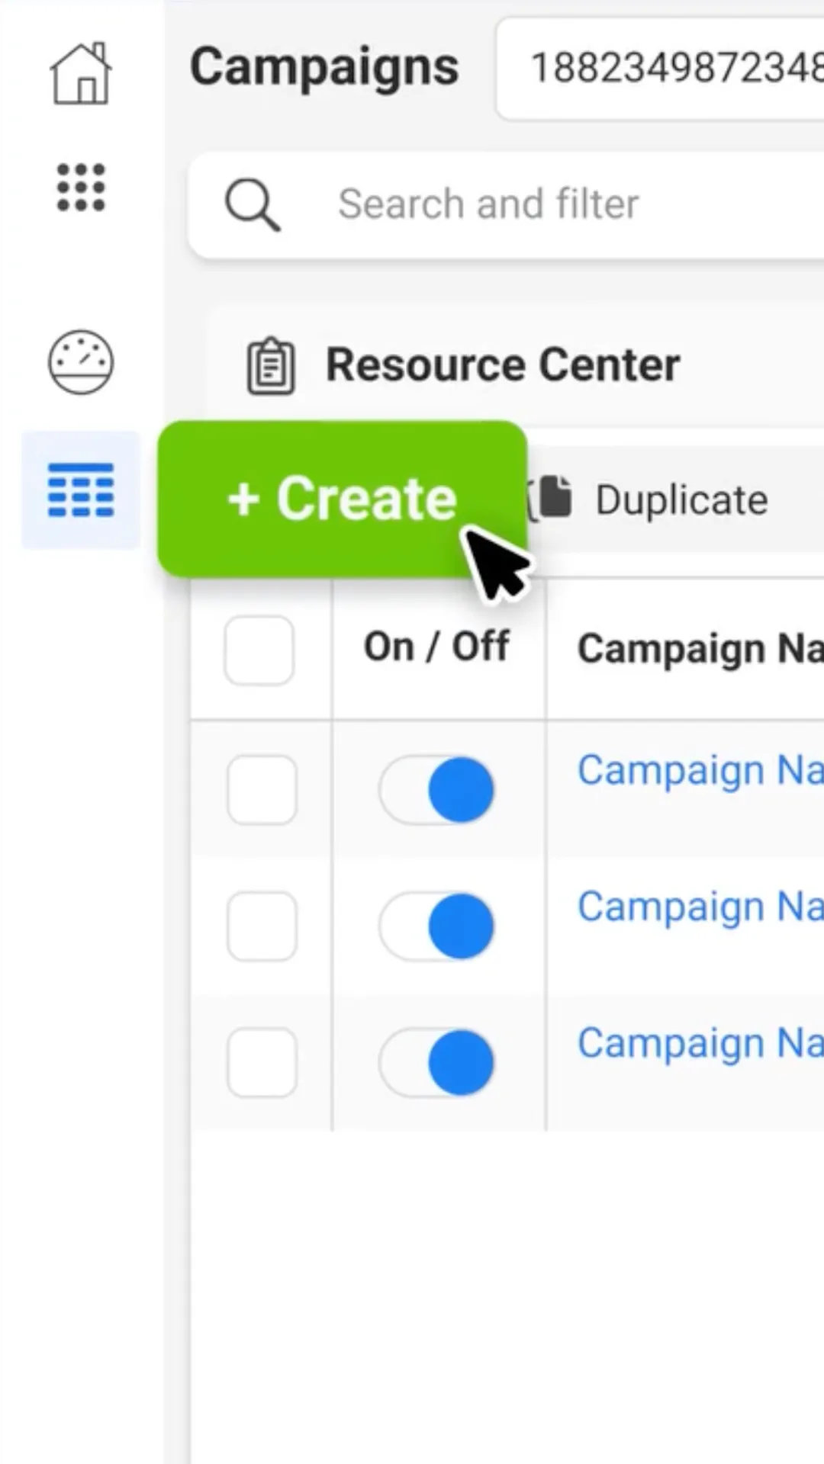
Task: Tick the first campaign row checkbox
Action: tap(262, 790)
